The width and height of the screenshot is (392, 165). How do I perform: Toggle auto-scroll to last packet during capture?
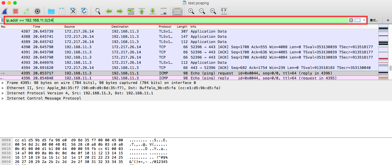[164, 11]
